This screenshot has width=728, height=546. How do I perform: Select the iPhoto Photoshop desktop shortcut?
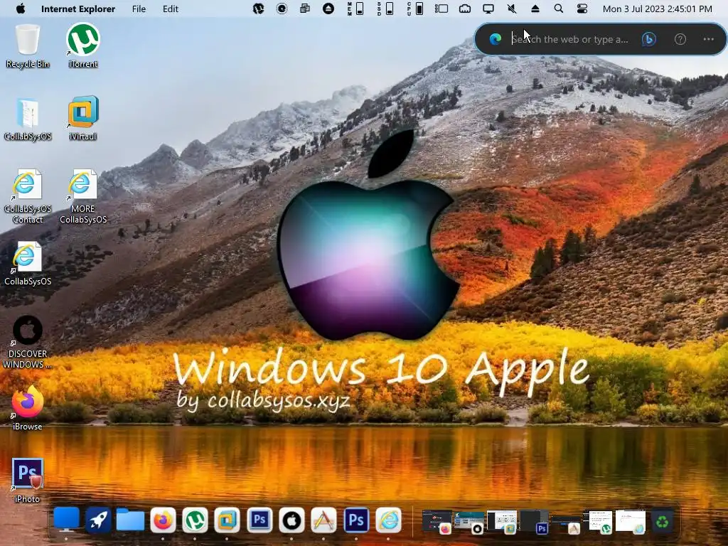point(28,481)
